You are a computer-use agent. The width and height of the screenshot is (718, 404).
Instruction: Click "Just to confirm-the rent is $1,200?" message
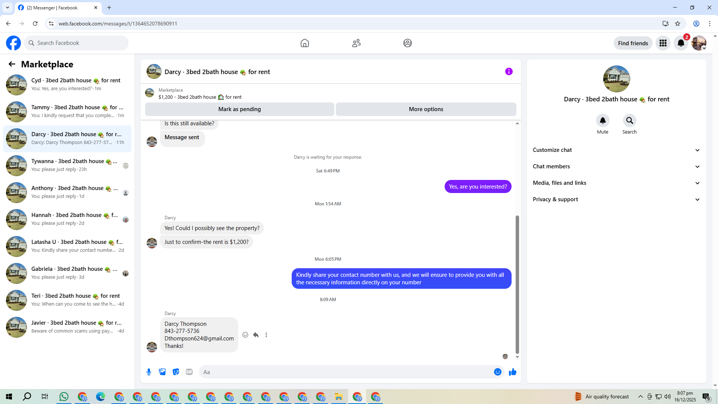click(206, 242)
